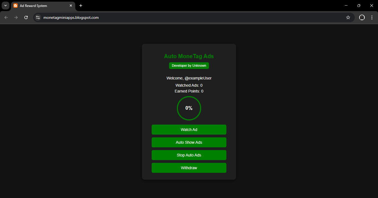Viewport: 378px width, 198px height.
Task: Click the Withdraw button
Action: point(189,168)
